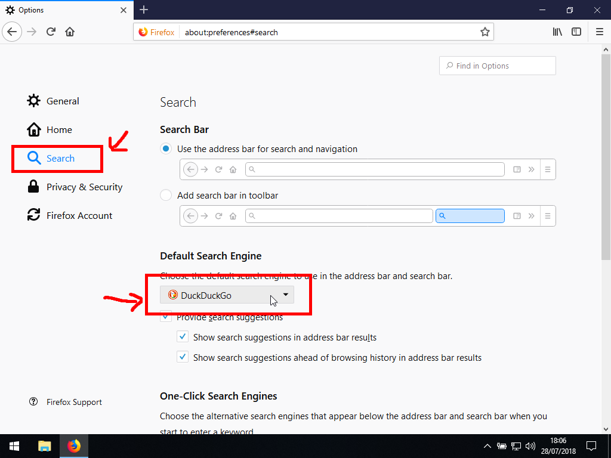Screen dimensions: 611x458
Task: Go back using the back arrow
Action: [x=12, y=32]
